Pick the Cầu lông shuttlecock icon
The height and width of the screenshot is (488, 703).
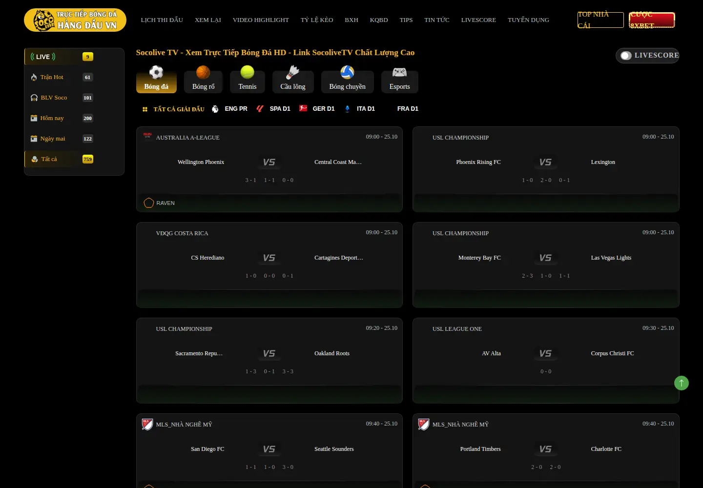293,73
